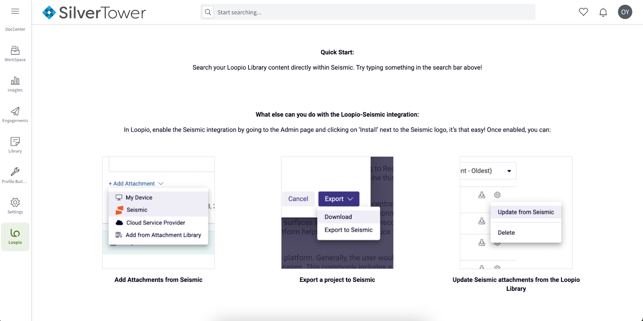Image resolution: width=643 pixels, height=321 pixels.
Task: Click the DocCenter sidebar label
Action: pyautogui.click(x=15, y=29)
